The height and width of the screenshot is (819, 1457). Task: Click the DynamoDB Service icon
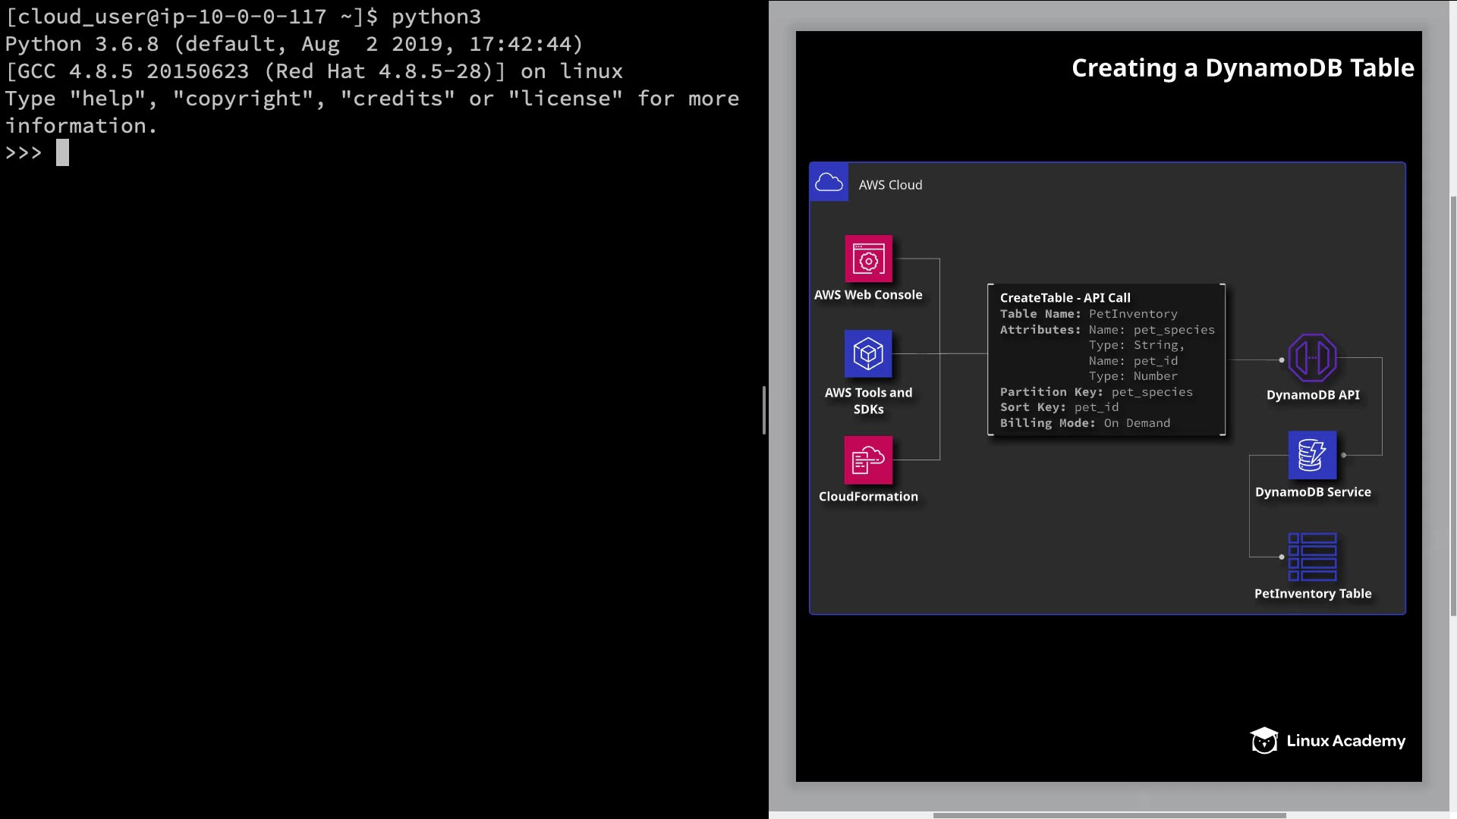pyautogui.click(x=1312, y=455)
